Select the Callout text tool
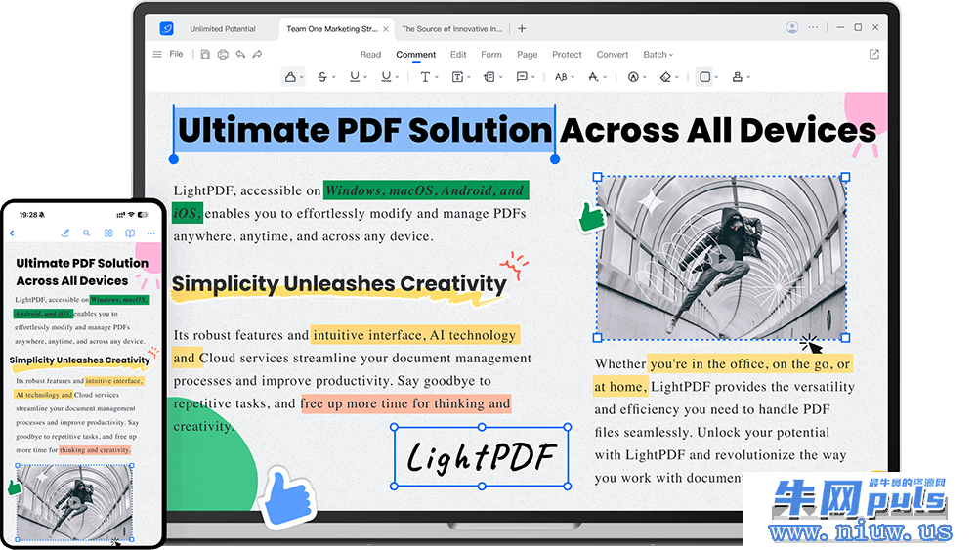 pyautogui.click(x=489, y=77)
